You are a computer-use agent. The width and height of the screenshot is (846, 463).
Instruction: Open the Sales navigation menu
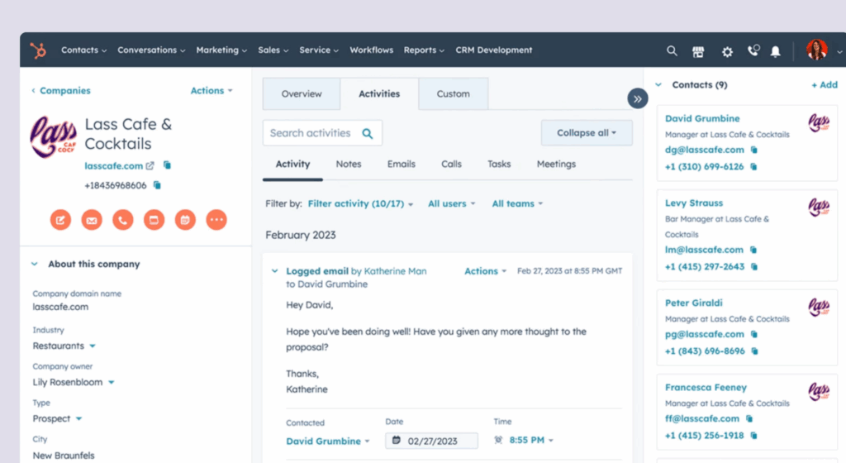[273, 50]
